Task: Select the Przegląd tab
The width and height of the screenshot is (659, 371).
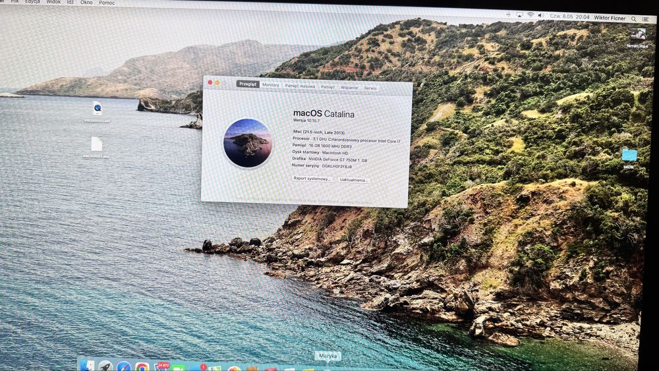Action: (x=248, y=84)
